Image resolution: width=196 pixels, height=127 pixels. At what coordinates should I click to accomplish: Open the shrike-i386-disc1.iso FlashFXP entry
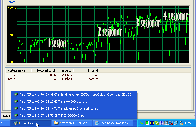click(x=74, y=101)
